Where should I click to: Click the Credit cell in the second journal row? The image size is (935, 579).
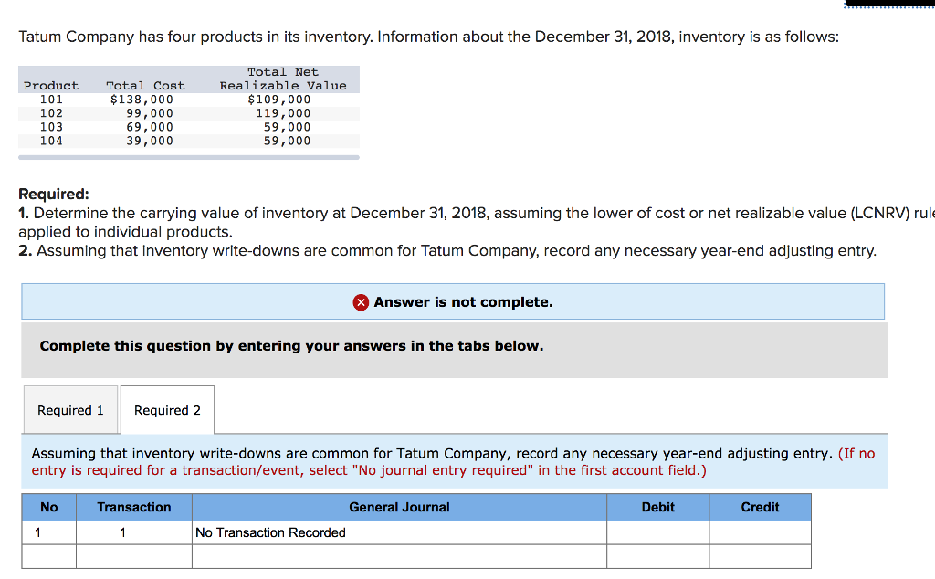pyautogui.click(x=760, y=556)
